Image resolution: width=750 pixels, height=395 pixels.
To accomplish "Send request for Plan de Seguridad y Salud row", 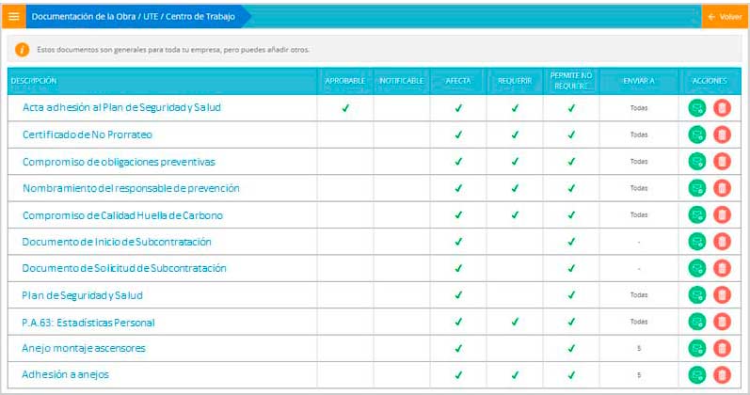I will click(x=697, y=295).
